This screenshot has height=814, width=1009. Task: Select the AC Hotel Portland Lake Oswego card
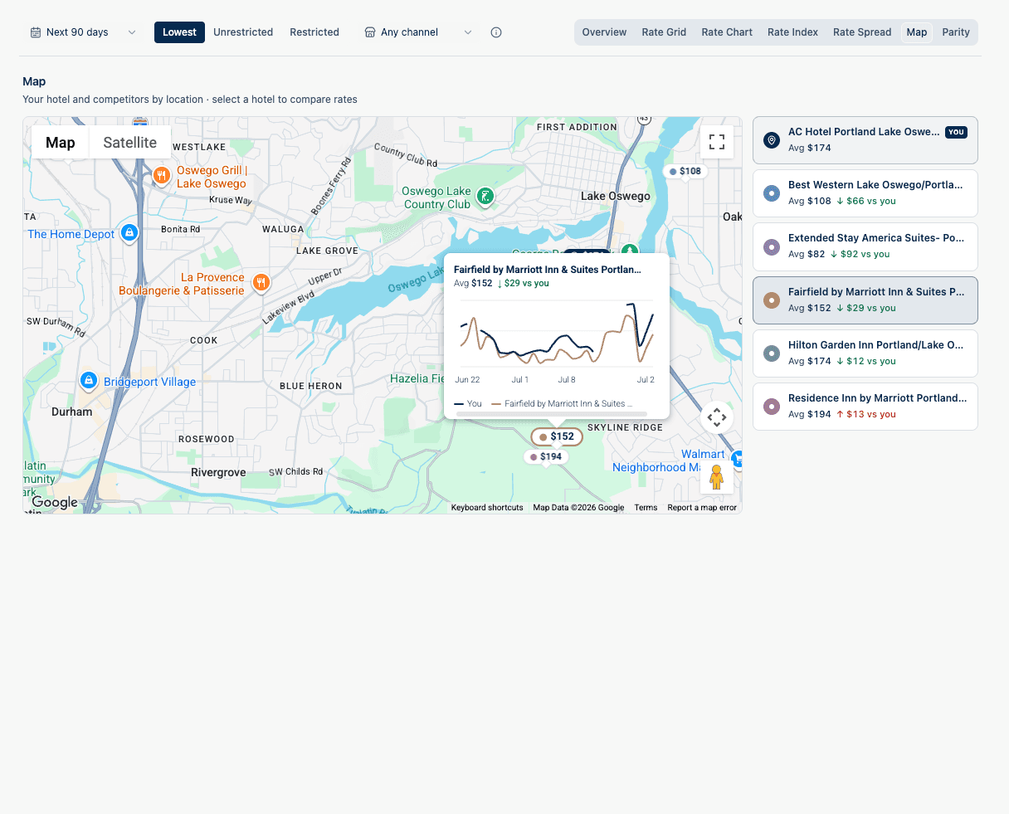click(865, 140)
